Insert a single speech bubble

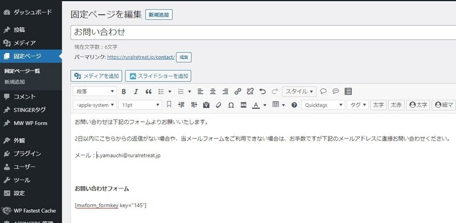tap(323, 92)
